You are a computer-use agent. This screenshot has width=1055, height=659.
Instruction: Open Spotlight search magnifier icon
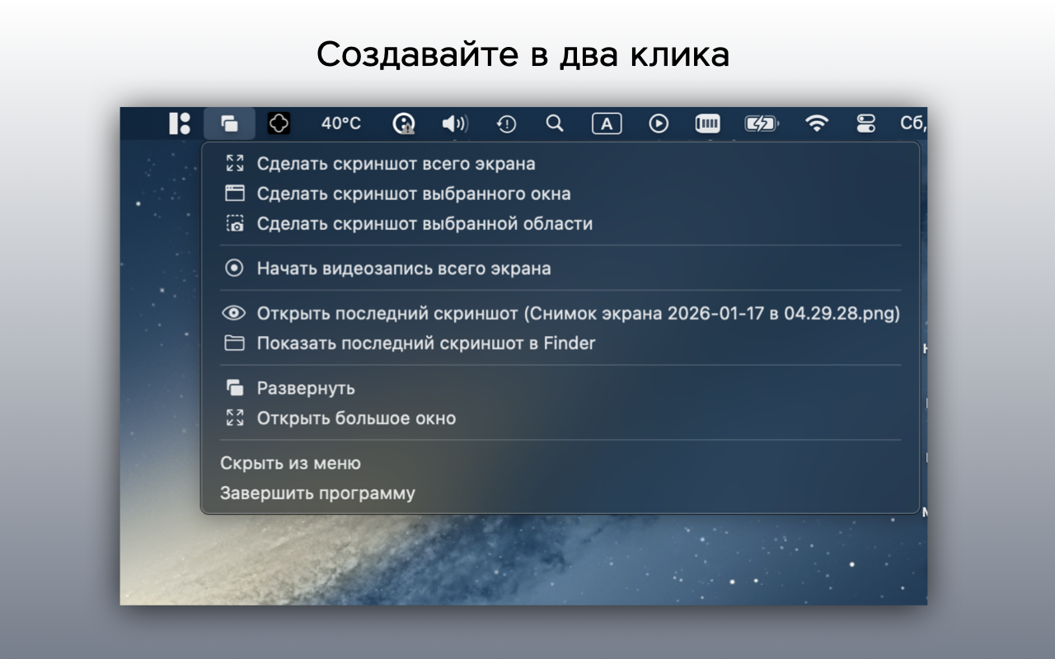[x=555, y=124]
